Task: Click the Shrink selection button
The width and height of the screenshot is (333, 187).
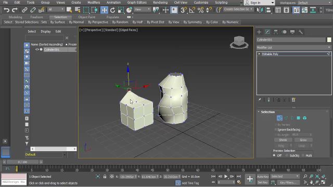Action: 283,140
